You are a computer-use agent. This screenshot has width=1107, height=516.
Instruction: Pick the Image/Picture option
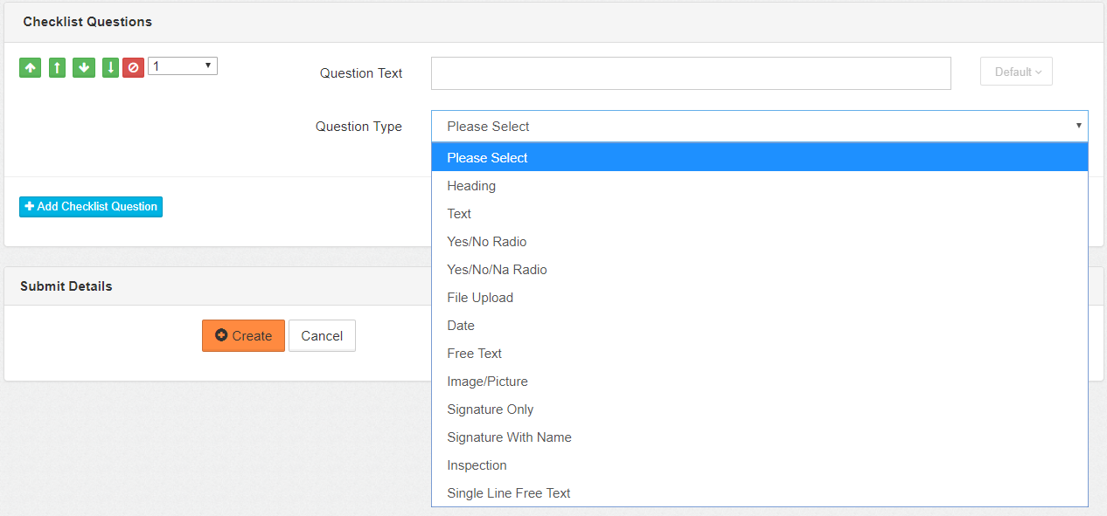point(487,382)
